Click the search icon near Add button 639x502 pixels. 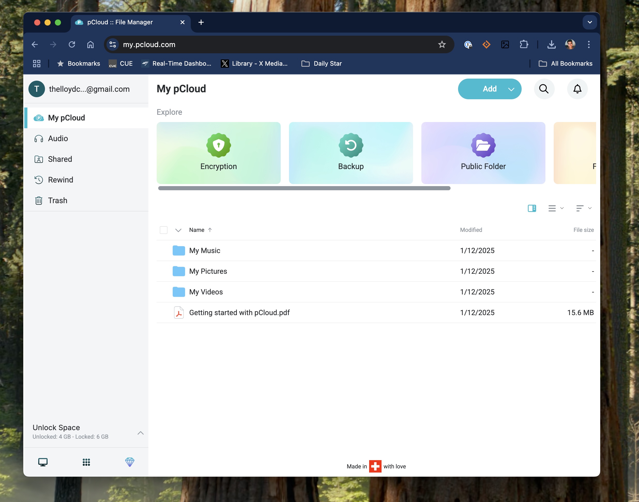pyautogui.click(x=544, y=89)
